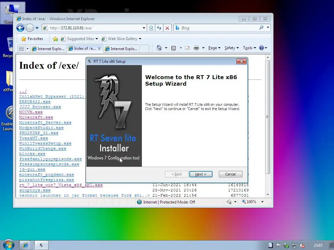Image resolution: width=334 pixels, height=250 pixels.
Task: Open souptoys.exe link
Action: coord(35,190)
